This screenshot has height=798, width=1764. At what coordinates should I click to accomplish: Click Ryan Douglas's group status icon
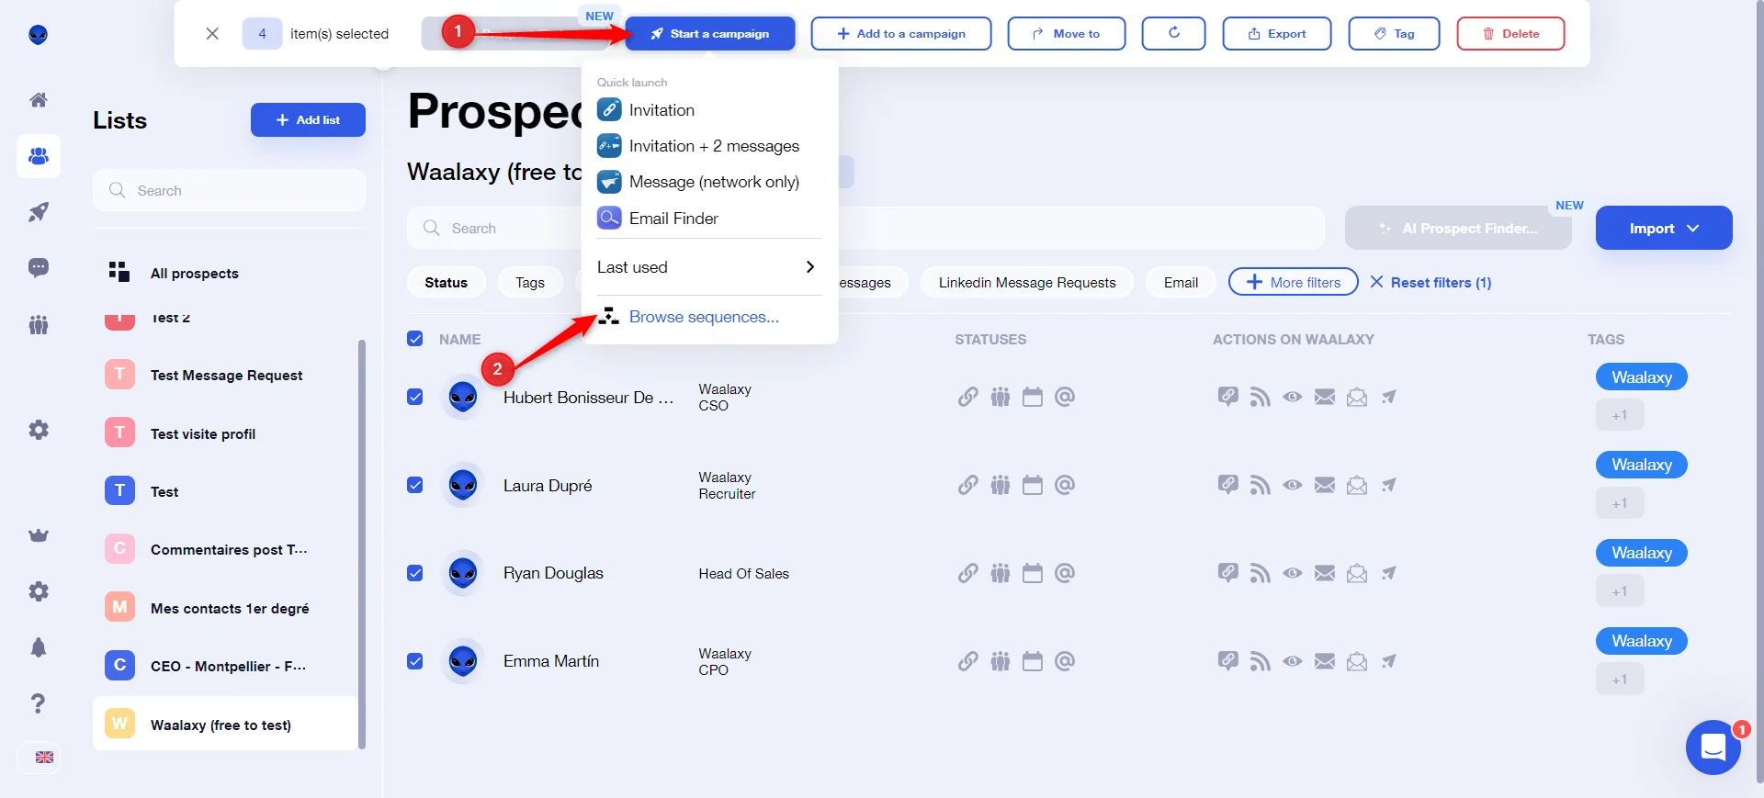point(1001,573)
